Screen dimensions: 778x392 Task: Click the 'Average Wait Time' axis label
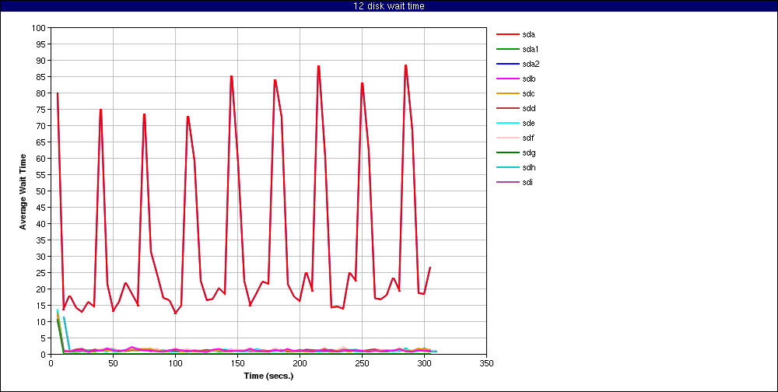coord(23,191)
